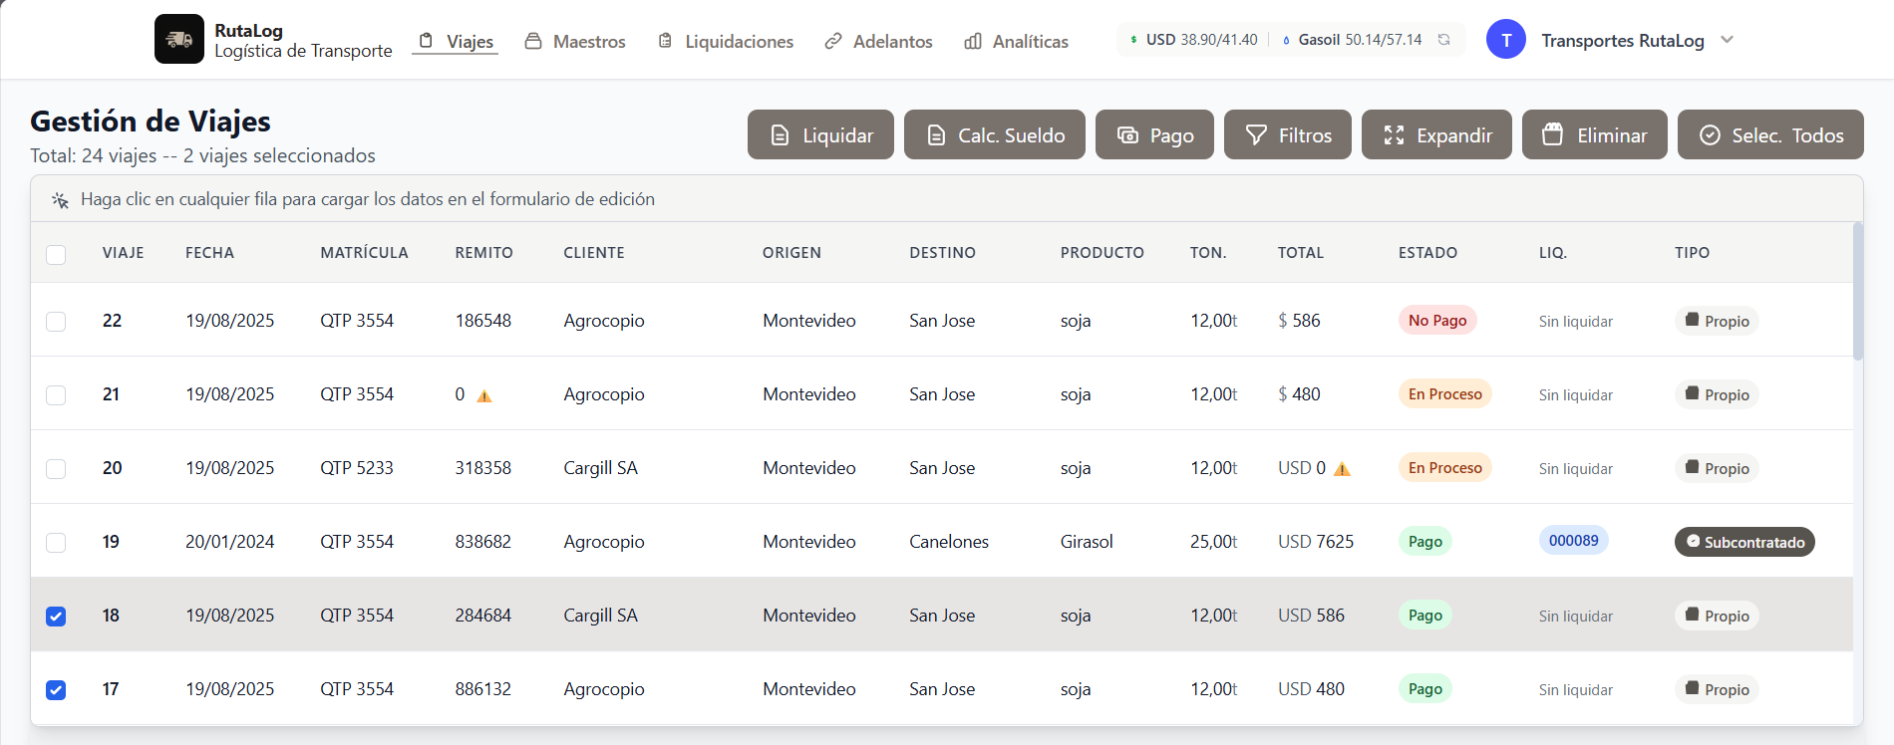Click the truck icon in trip 17 Propio badge
This screenshot has height=745, width=1894.
1692,688
